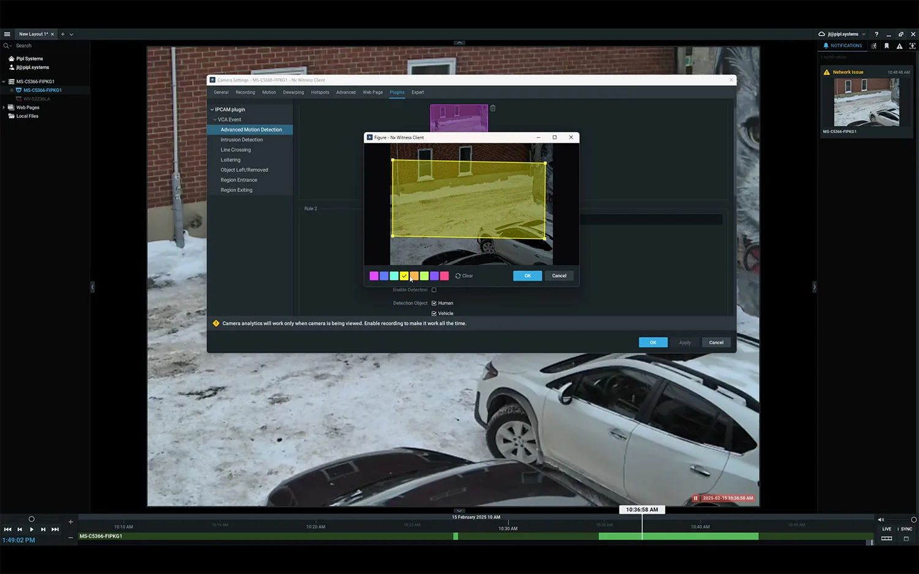The height and width of the screenshot is (574, 919).
Task: Zoom in timeline with plus icon
Action: pyautogui.click(x=70, y=522)
